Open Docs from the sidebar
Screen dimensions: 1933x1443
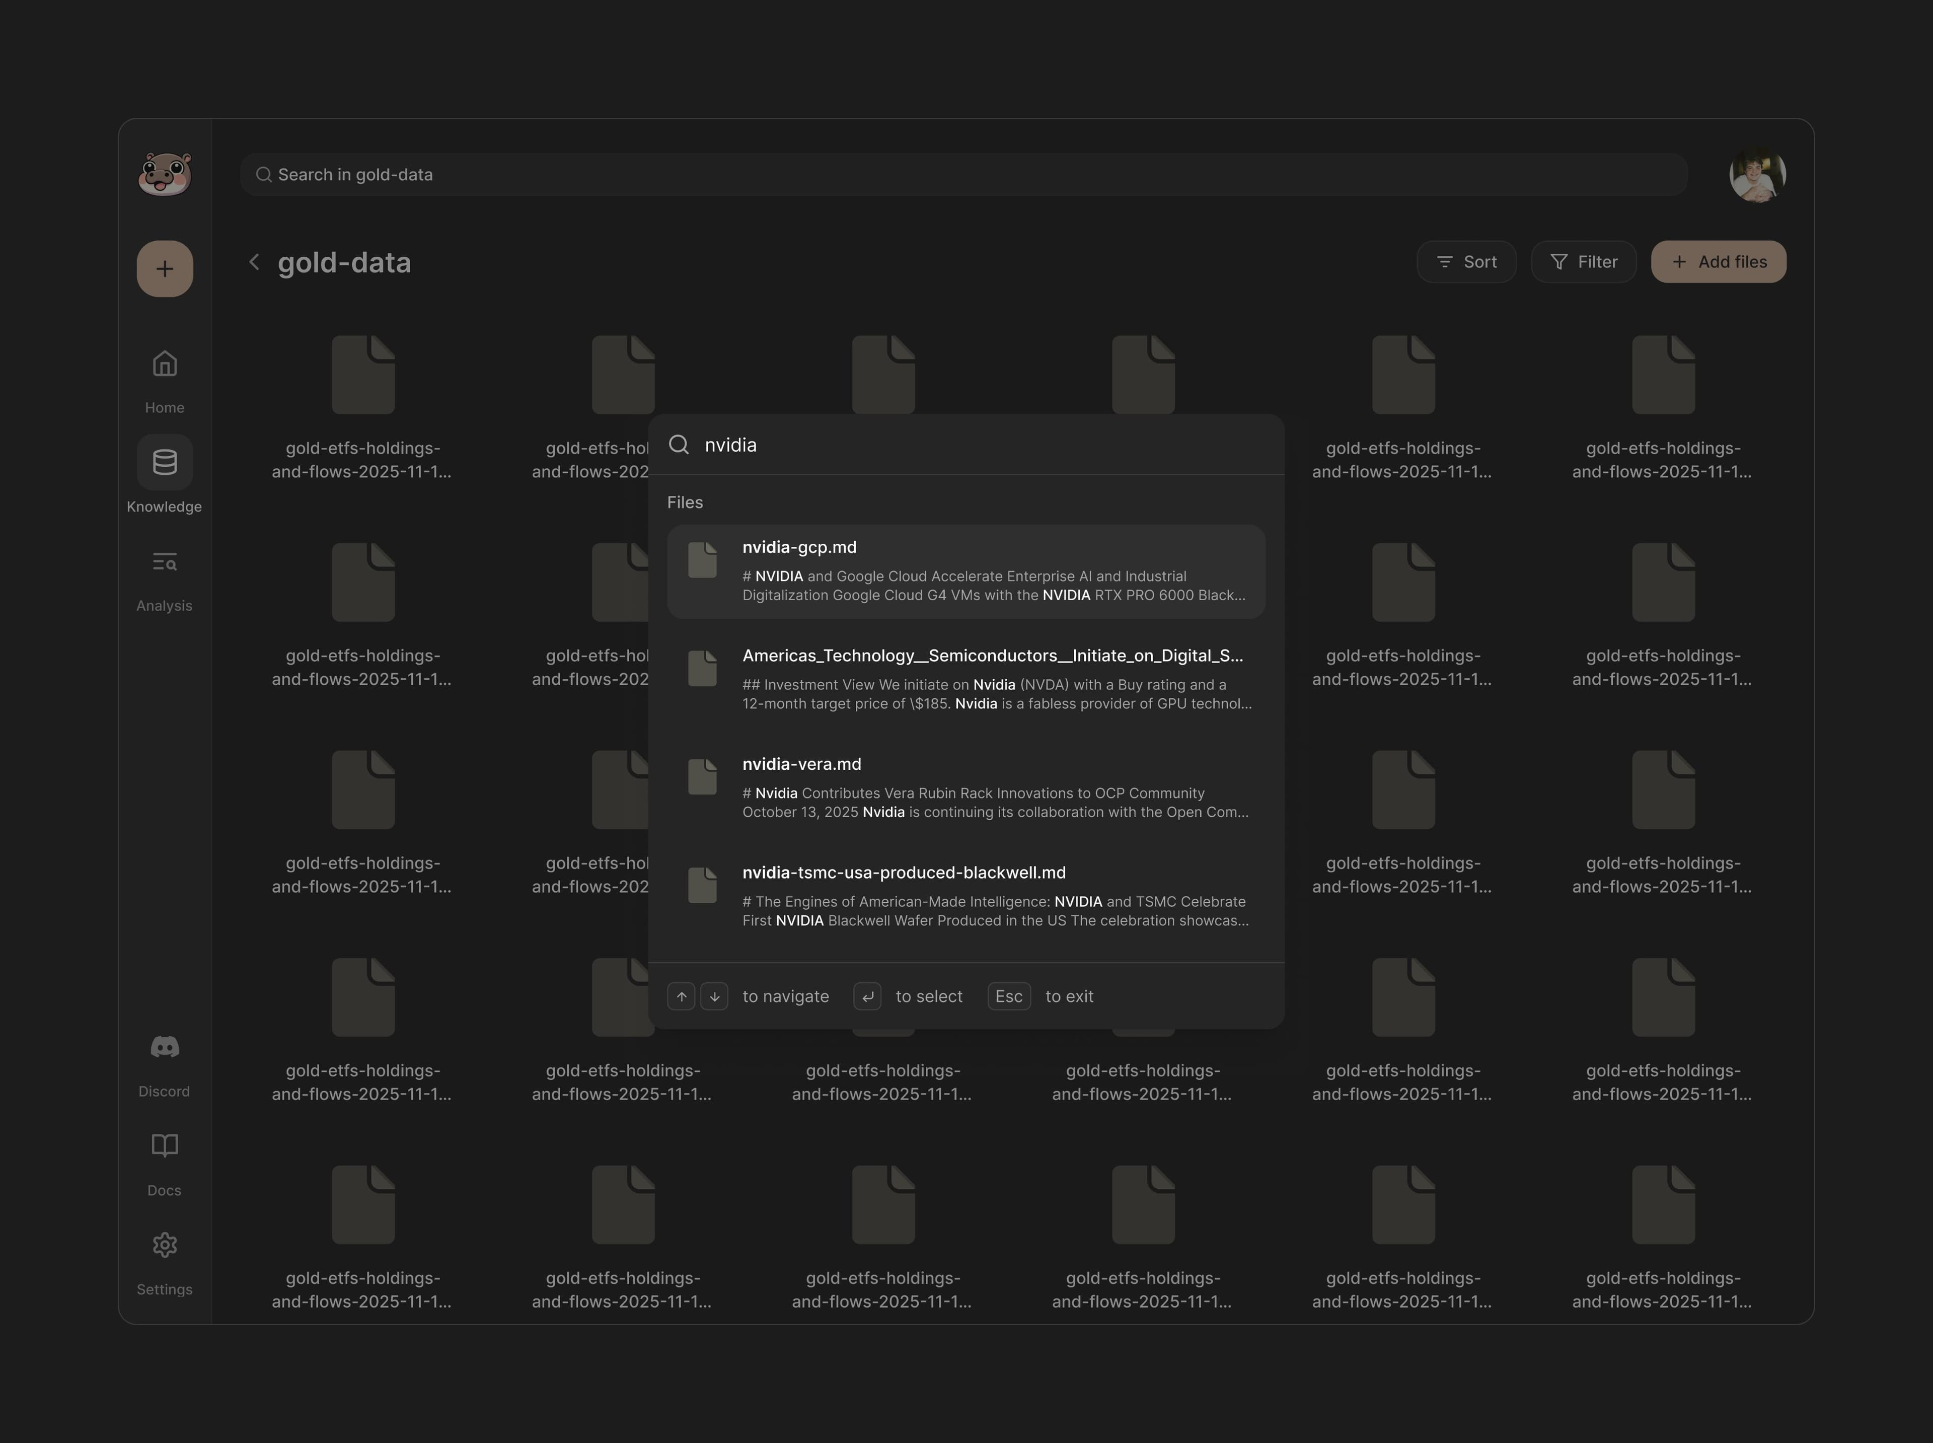[x=164, y=1165]
